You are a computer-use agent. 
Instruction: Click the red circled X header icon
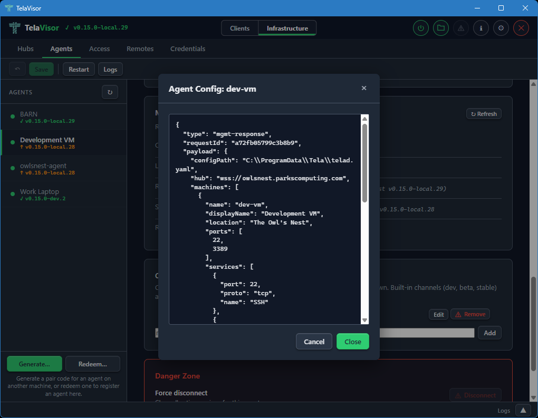(x=521, y=28)
